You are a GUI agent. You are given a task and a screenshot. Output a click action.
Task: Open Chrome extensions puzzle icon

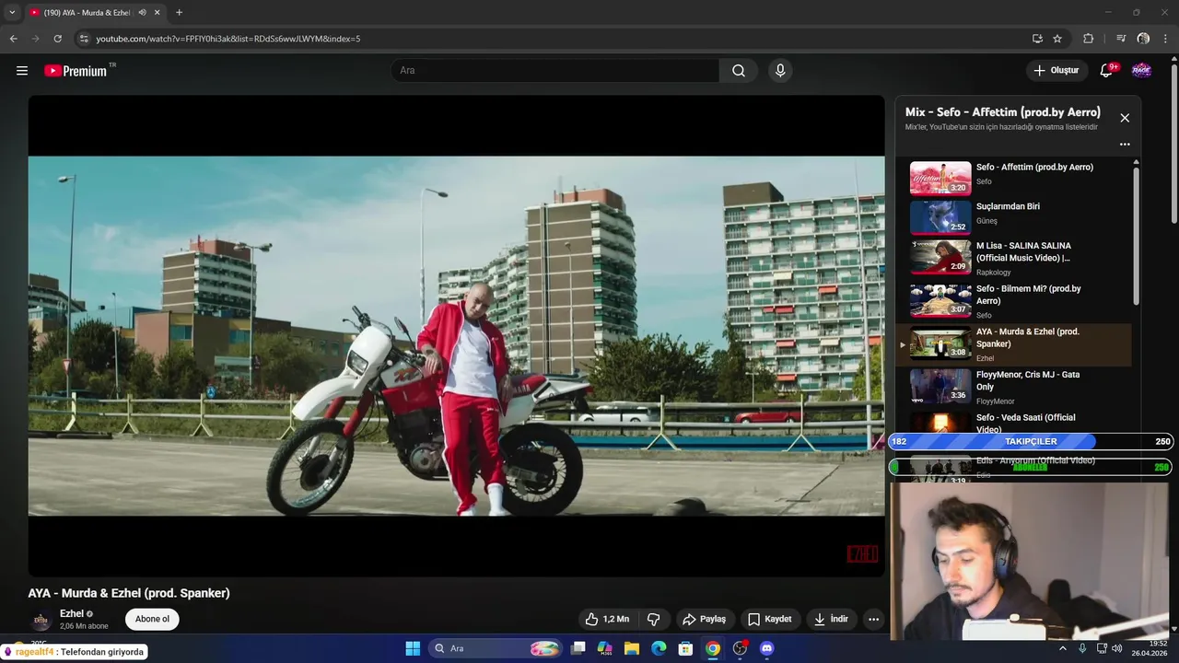click(x=1088, y=39)
